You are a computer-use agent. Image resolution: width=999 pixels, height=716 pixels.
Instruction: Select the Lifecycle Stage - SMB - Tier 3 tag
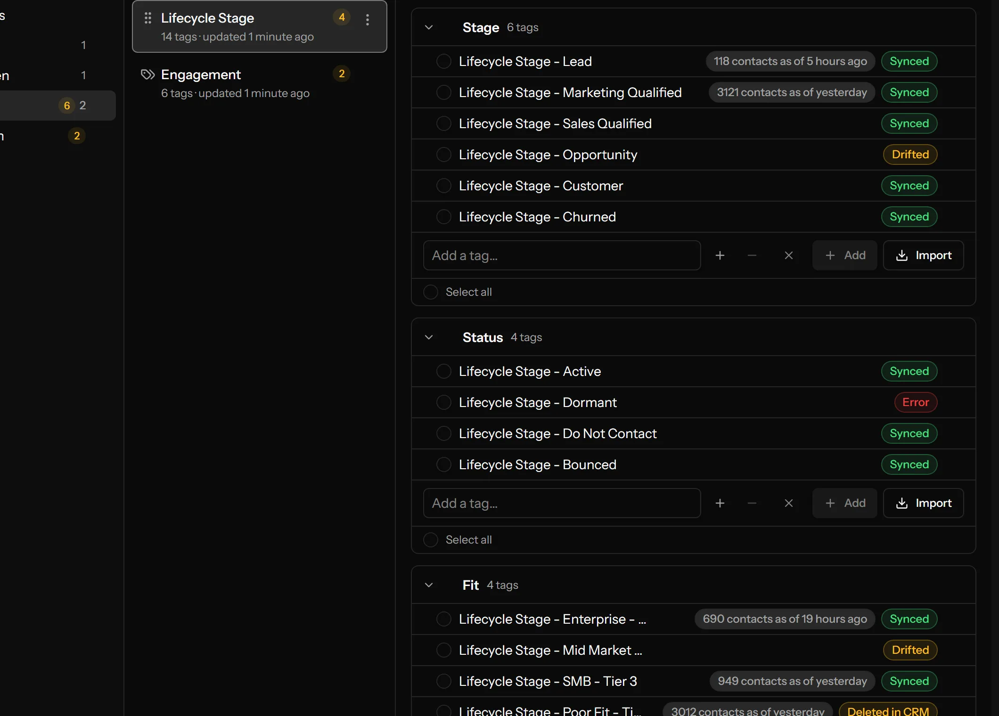443,681
